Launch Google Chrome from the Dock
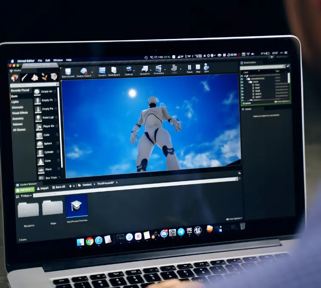This screenshot has height=288, width=321. click(90, 241)
